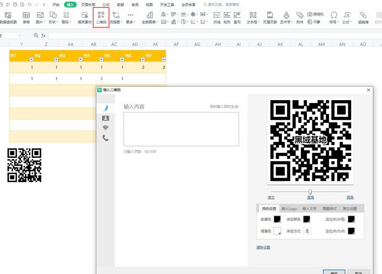382x274 pixels.
Task: Switch to the 数据 Data tab
Action: coord(121,4)
